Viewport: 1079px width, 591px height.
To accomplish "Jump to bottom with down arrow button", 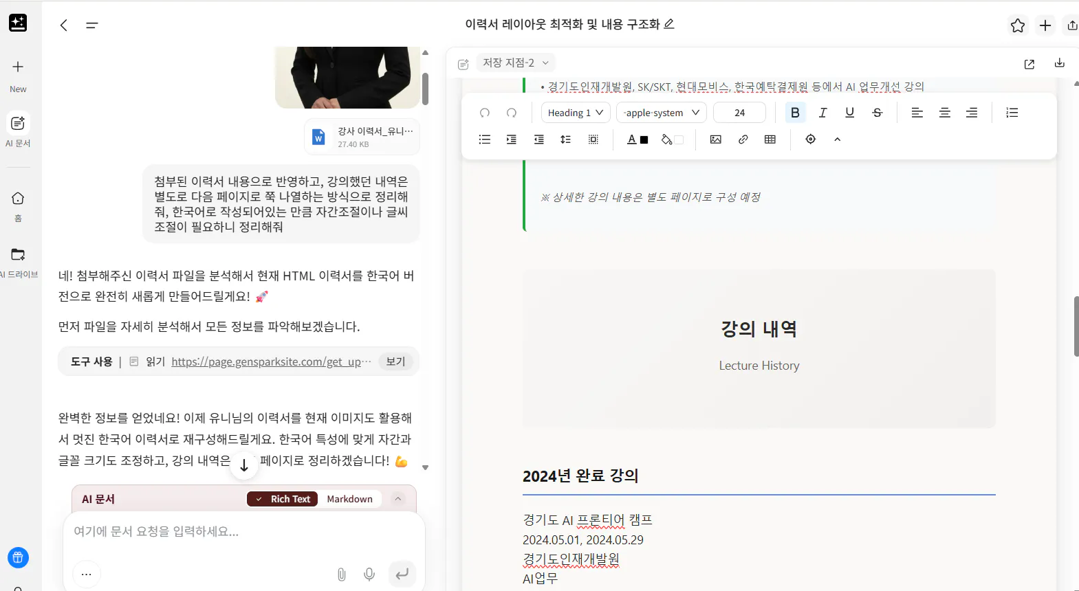I will pyautogui.click(x=244, y=465).
